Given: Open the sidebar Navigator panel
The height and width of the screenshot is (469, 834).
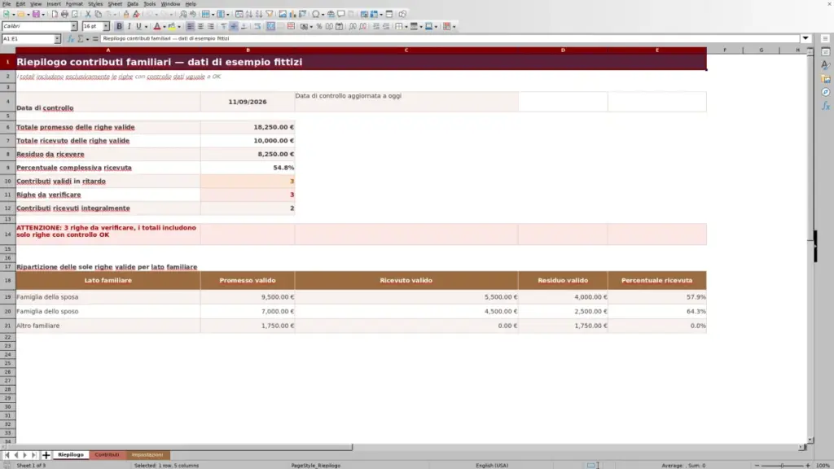Looking at the screenshot, I should pos(826,93).
